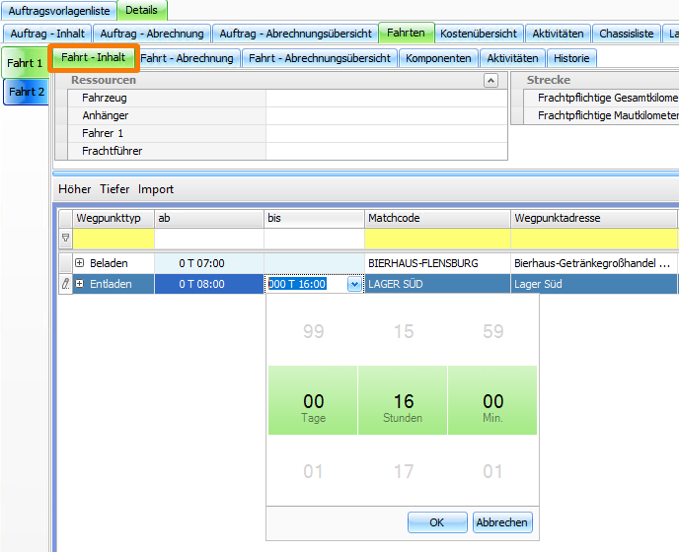Open the bis time dropdown arrow

pos(353,284)
